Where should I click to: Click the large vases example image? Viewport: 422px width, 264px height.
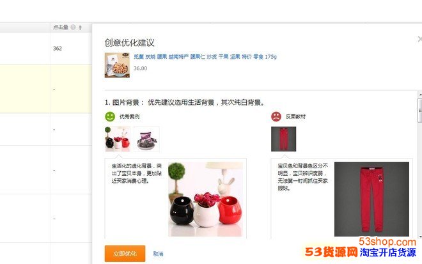(x=206, y=199)
